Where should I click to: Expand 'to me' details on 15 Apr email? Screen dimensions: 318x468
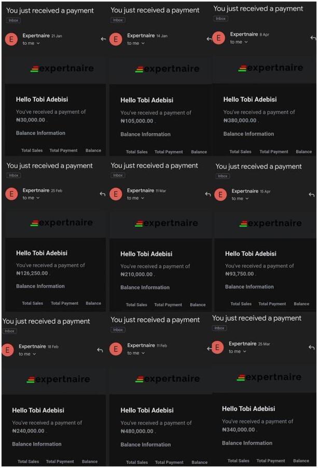point(246,199)
